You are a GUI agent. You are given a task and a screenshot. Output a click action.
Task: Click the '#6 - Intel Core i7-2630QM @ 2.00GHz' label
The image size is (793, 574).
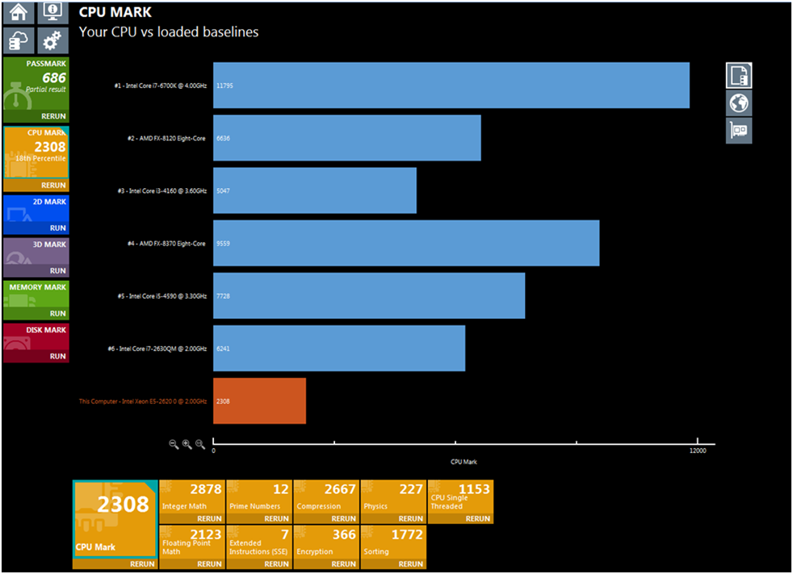pos(157,349)
